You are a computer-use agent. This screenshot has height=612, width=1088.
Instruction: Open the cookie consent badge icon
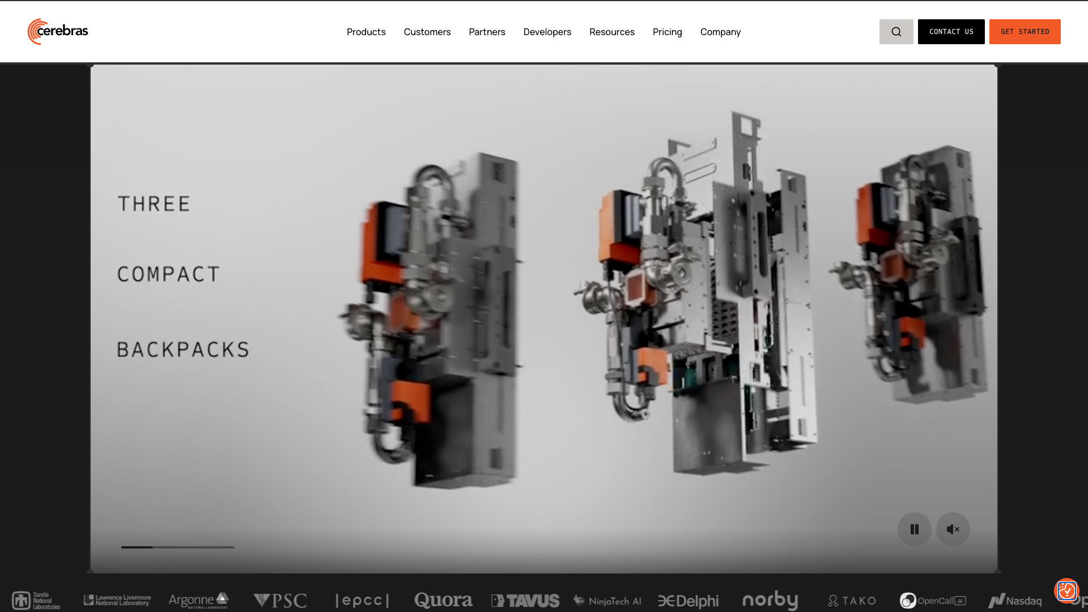coord(1066,590)
